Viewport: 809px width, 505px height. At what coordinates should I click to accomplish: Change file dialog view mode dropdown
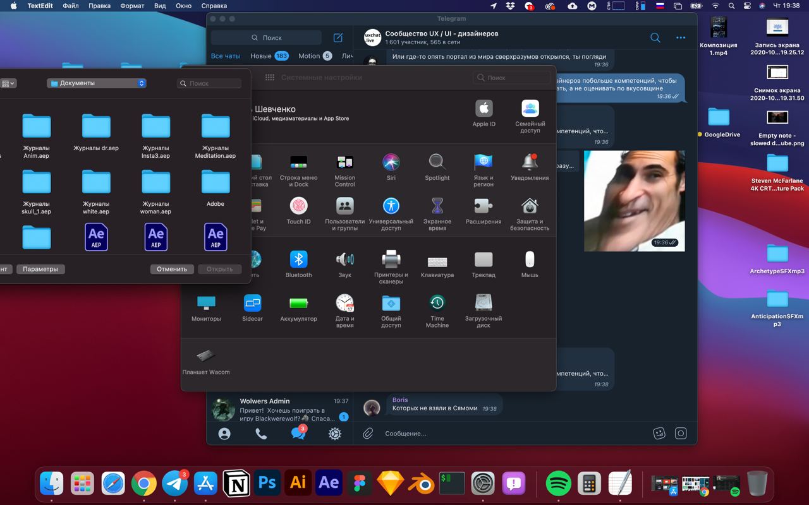point(8,83)
